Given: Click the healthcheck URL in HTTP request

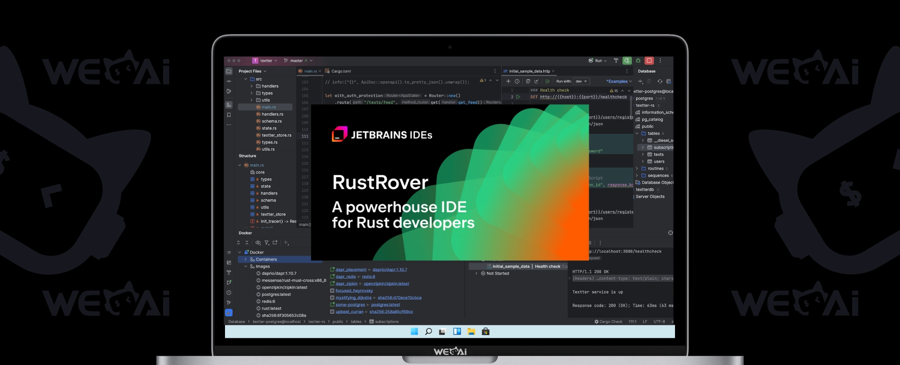Looking at the screenshot, I should pos(584,97).
